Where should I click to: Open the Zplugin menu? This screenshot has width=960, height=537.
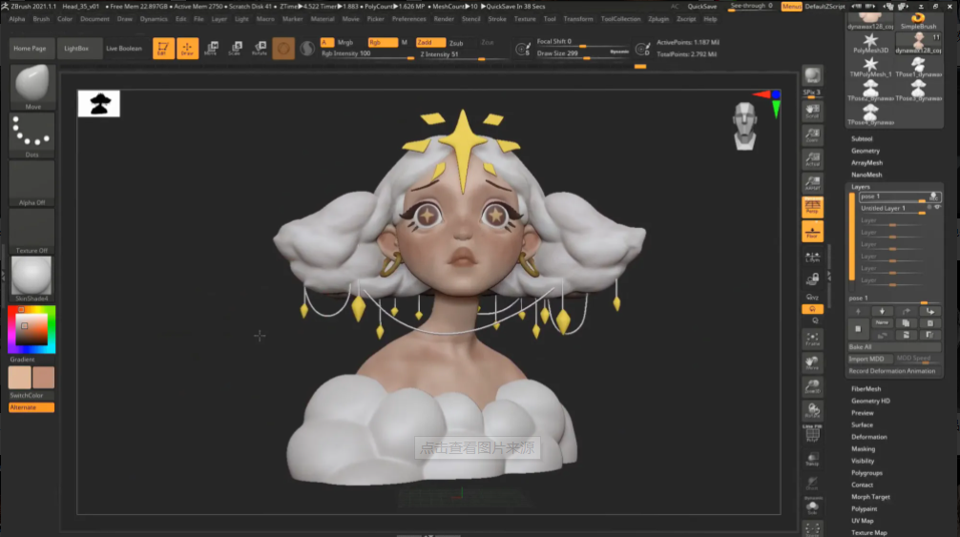(658, 19)
